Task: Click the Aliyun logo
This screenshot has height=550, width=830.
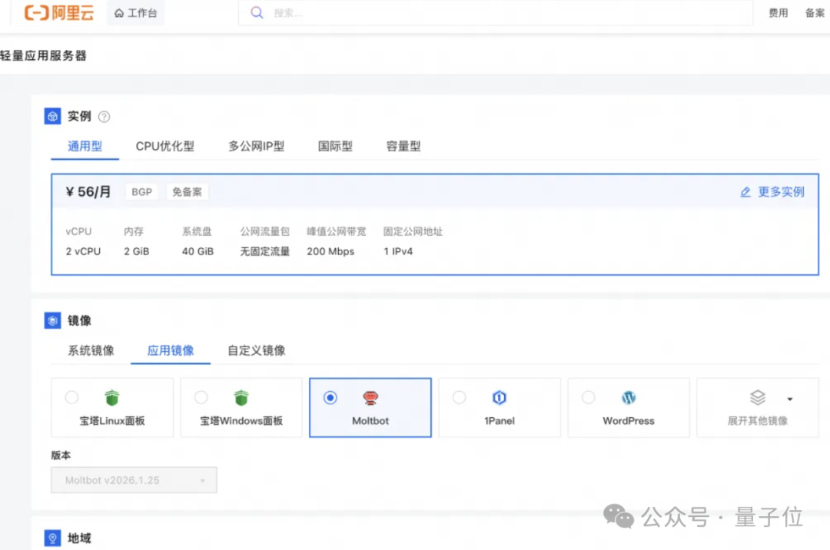Action: [58, 12]
